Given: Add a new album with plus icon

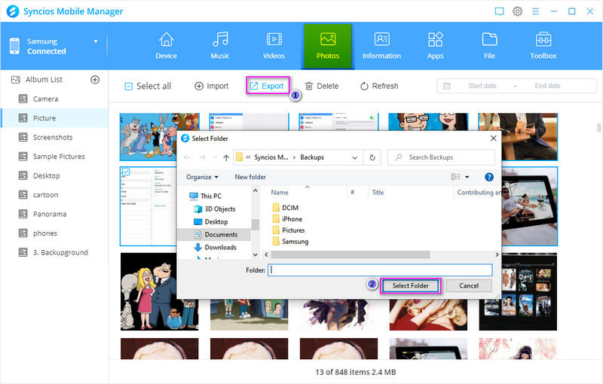Looking at the screenshot, I should point(95,80).
